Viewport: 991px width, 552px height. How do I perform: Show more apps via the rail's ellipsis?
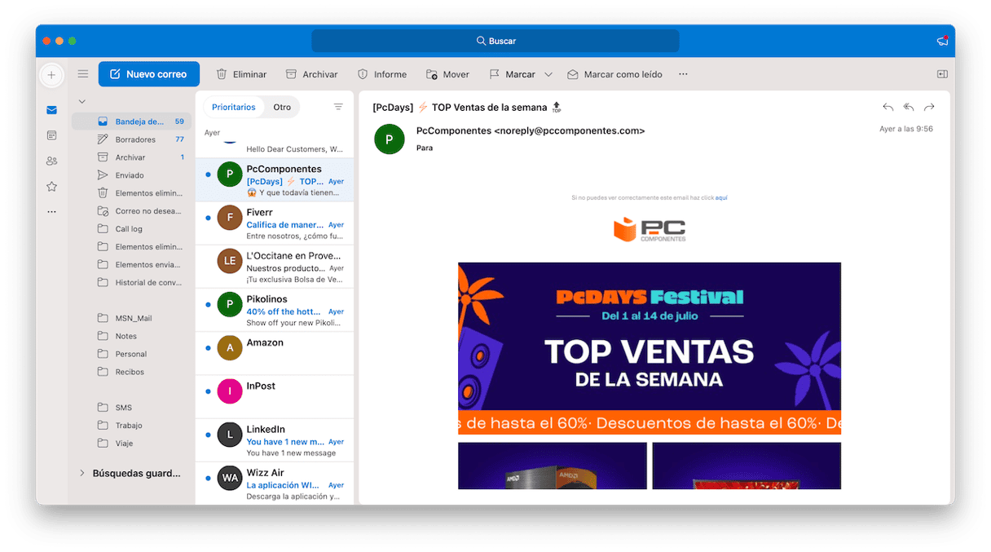coord(51,211)
